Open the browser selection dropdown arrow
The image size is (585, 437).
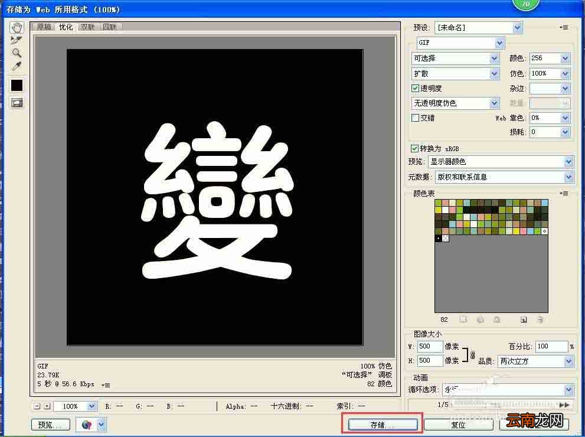(x=101, y=425)
